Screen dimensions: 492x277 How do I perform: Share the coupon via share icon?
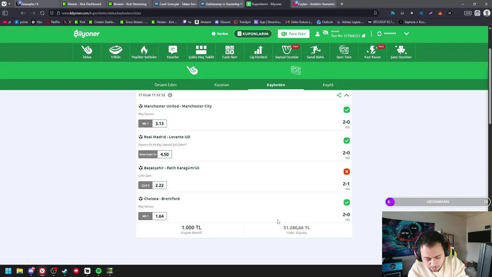pyautogui.click(x=339, y=95)
